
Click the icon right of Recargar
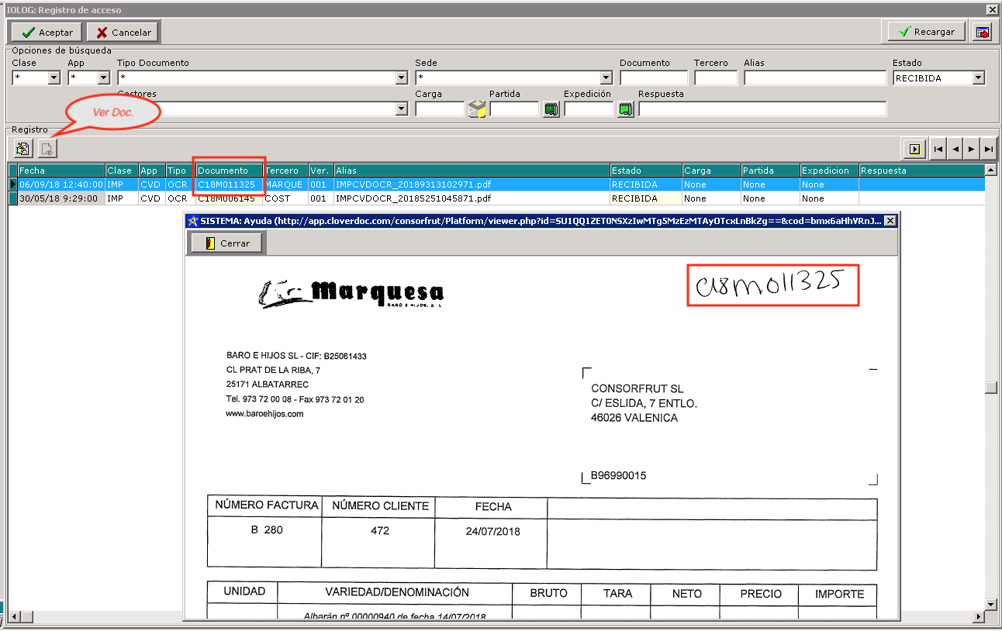click(982, 32)
